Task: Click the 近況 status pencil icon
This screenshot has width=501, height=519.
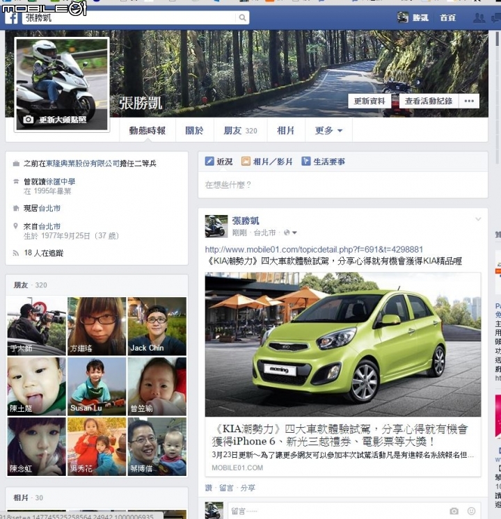Action: pos(209,161)
